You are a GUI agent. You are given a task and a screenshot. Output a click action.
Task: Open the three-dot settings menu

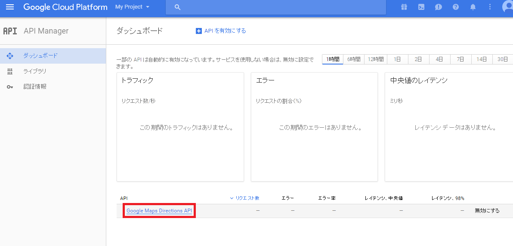click(x=490, y=7)
